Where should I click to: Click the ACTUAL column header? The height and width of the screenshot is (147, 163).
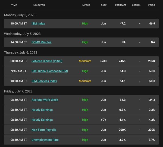click(x=136, y=5)
